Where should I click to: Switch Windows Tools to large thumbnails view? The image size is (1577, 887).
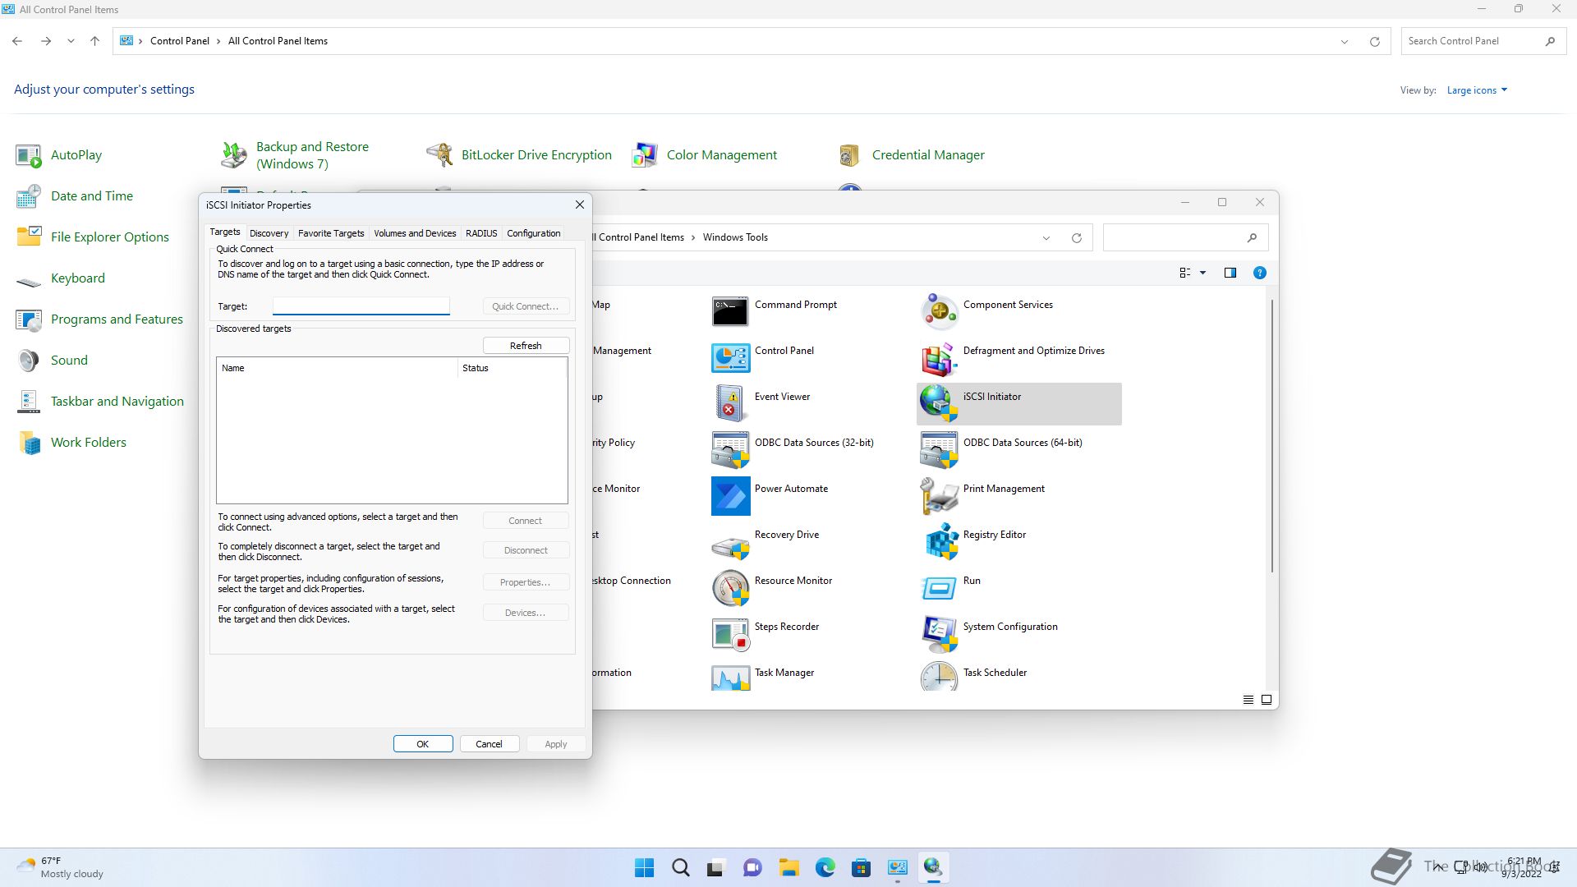[x=1267, y=700]
